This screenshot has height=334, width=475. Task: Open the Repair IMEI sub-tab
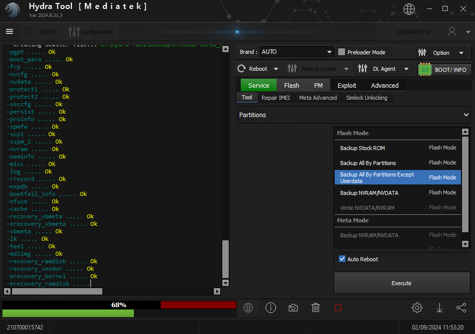[276, 98]
